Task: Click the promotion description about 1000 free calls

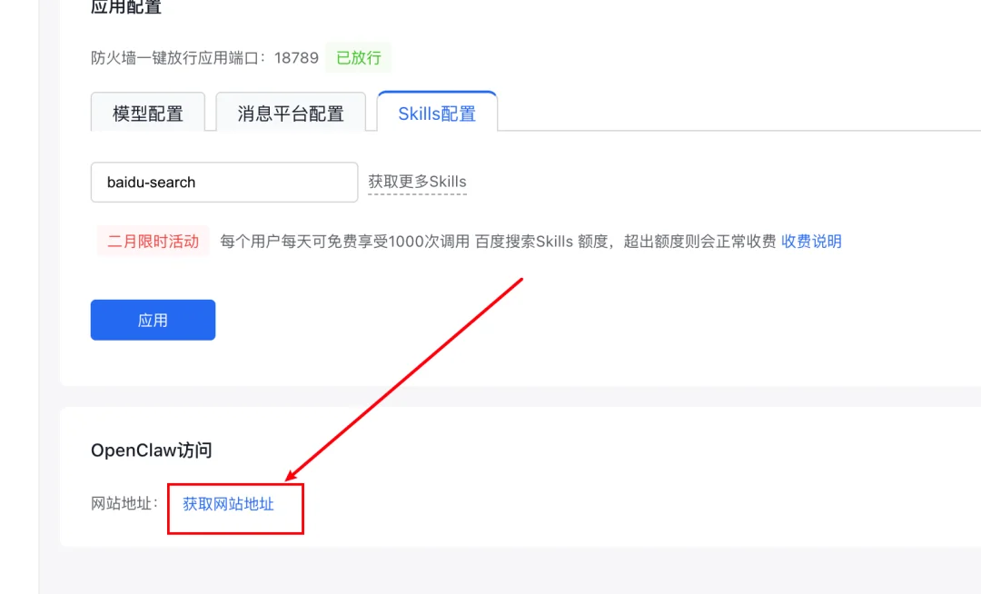Action: coord(381,241)
